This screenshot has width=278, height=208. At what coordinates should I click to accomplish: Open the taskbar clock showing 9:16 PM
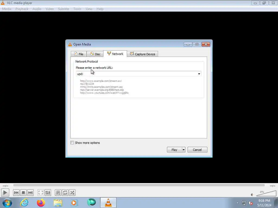pyautogui.click(x=264, y=203)
